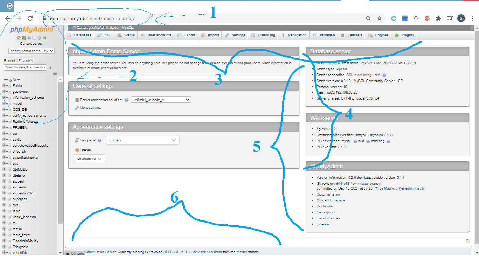Open MySQL documentation page icon
The image size is (479, 256).
coord(34,37)
